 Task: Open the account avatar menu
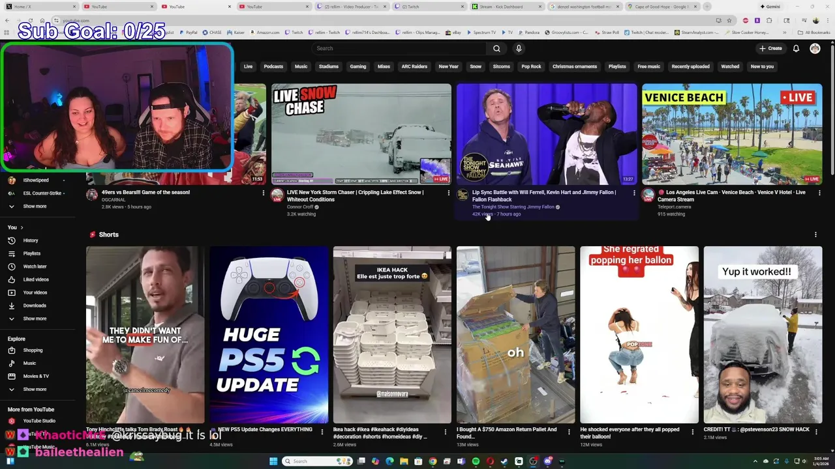815,48
